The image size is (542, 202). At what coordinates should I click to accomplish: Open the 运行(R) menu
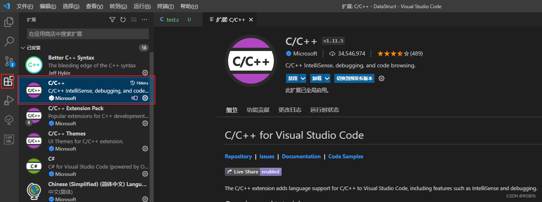click(142, 7)
